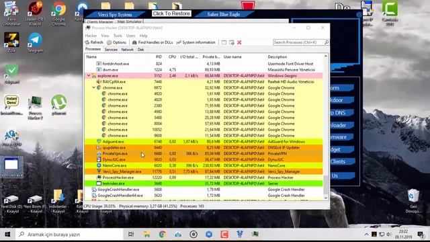Open the View menu
Viewport: 430px width, 242px height.
click(105, 36)
